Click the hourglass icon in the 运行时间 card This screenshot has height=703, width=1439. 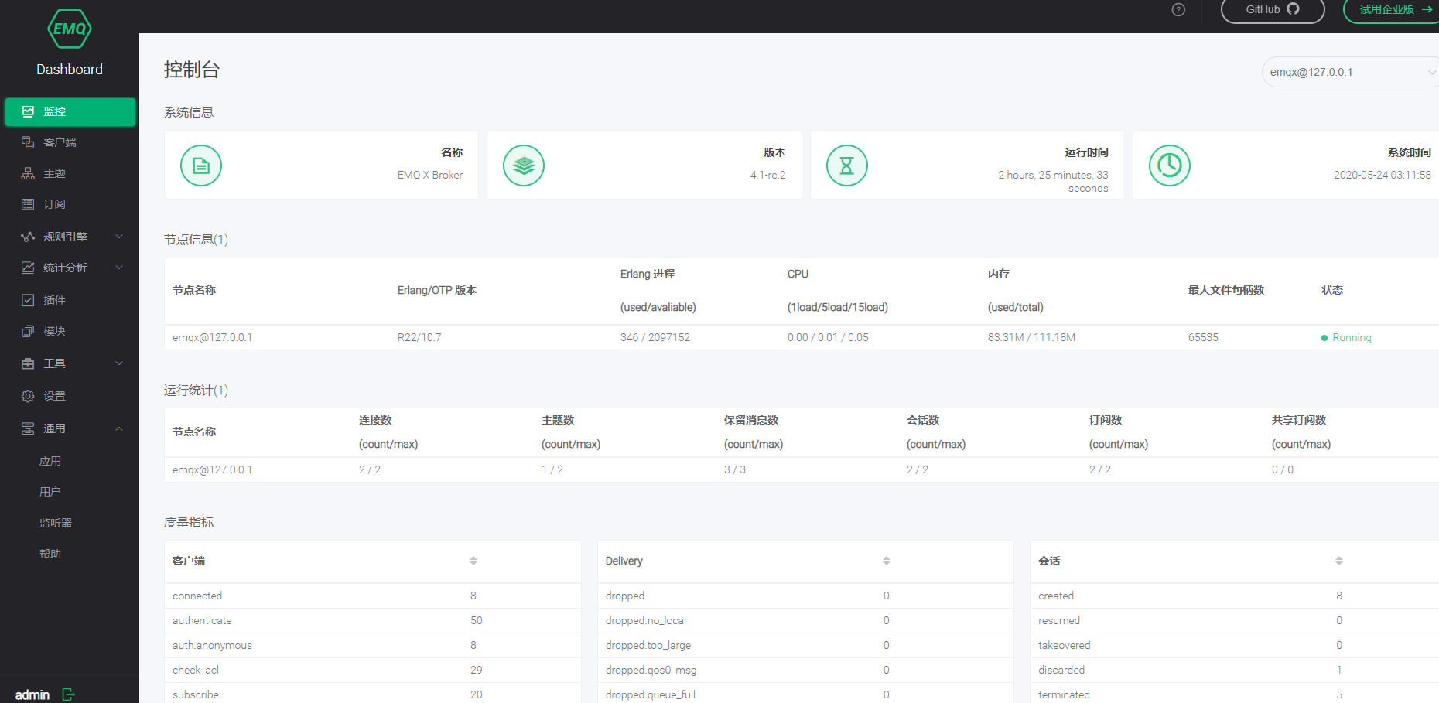[847, 166]
